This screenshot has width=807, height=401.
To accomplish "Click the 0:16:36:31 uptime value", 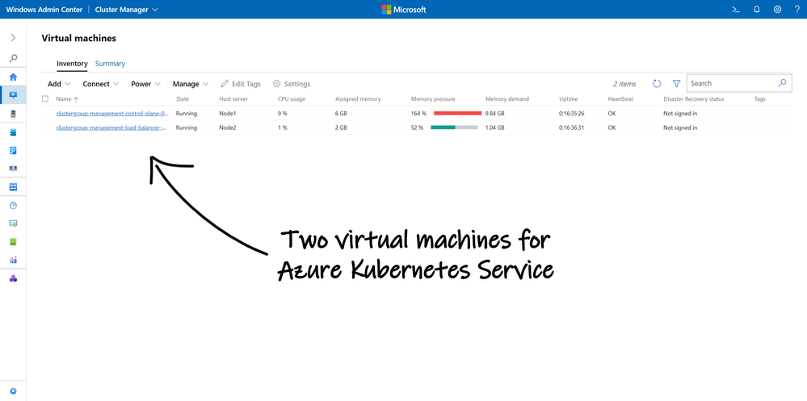I will 572,127.
